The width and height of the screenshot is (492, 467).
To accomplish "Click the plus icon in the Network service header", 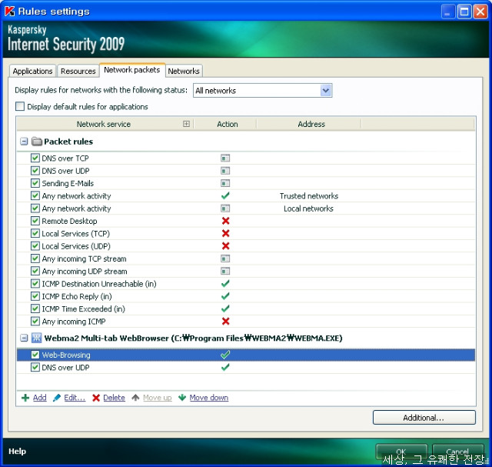I will tap(186, 124).
